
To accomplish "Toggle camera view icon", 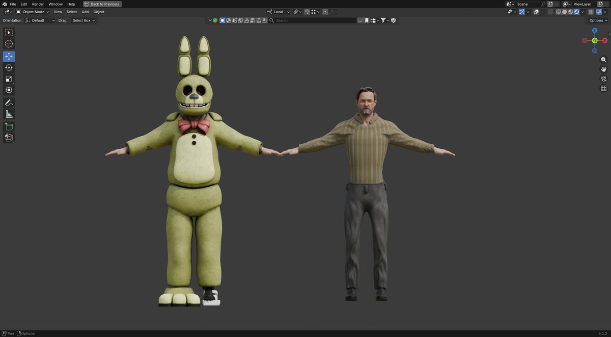I will [604, 79].
